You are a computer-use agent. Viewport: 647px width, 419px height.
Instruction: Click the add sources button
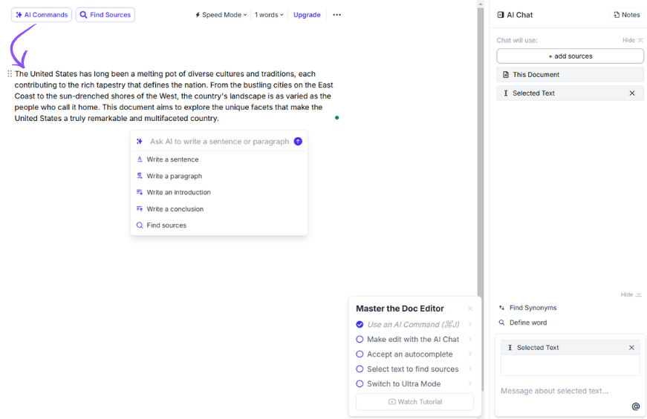(x=570, y=56)
